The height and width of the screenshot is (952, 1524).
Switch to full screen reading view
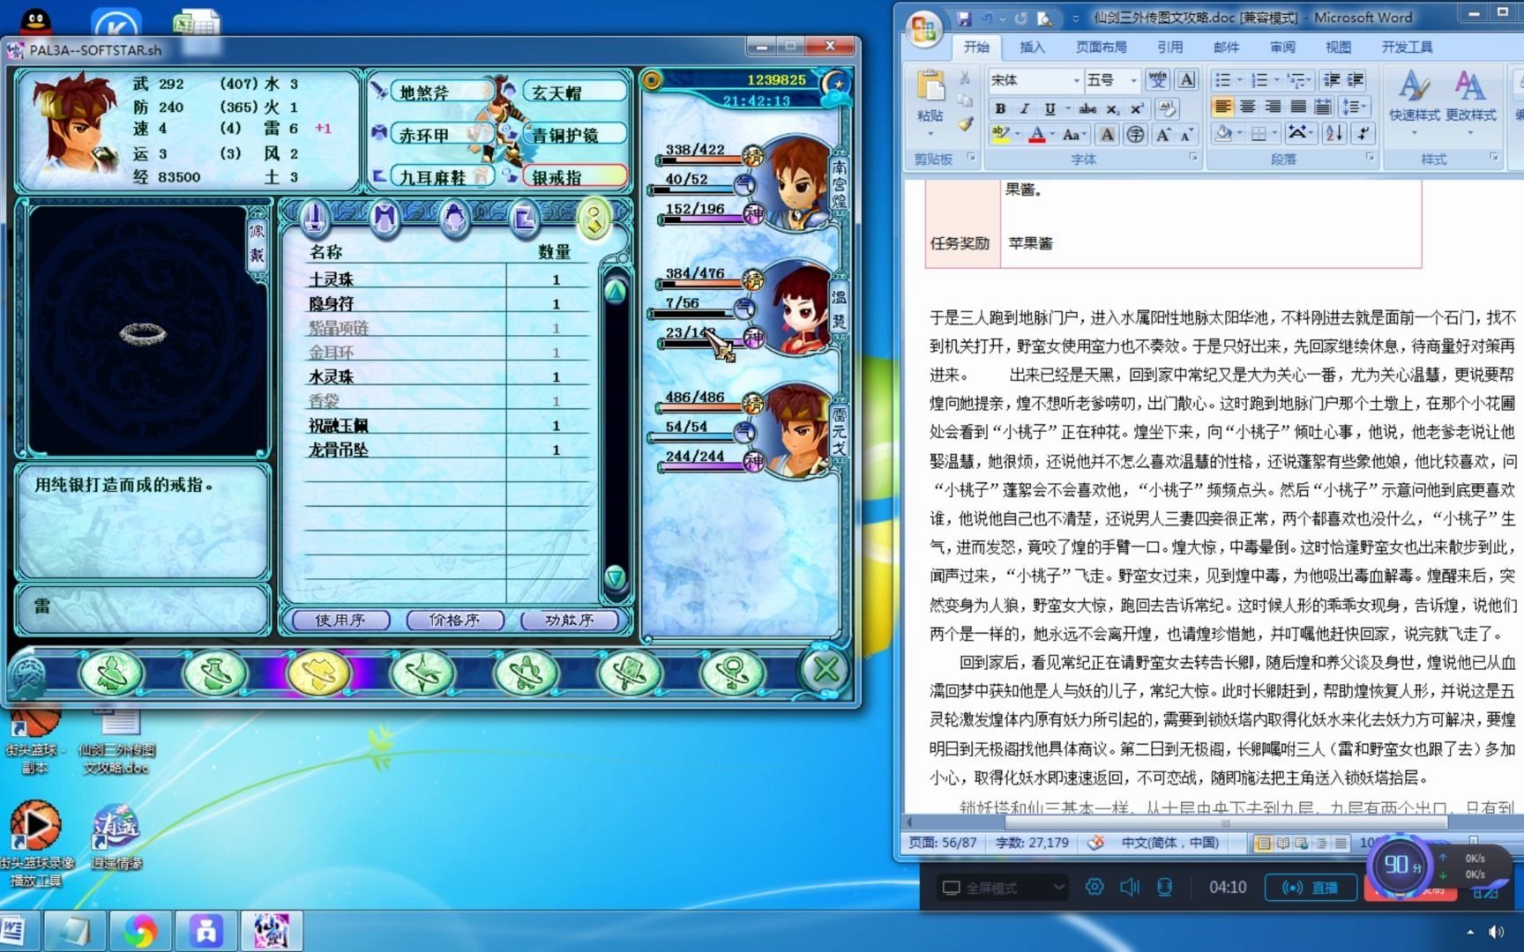(1282, 844)
